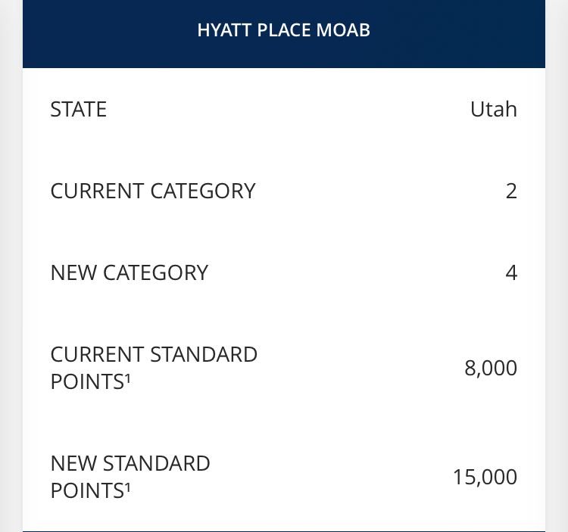The width and height of the screenshot is (568, 532).
Task: Click the word CATEGORY in new category row
Action: 156,272
